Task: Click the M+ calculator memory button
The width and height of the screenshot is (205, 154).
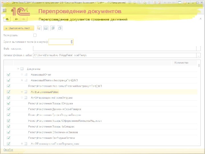Action: coord(170,3)
